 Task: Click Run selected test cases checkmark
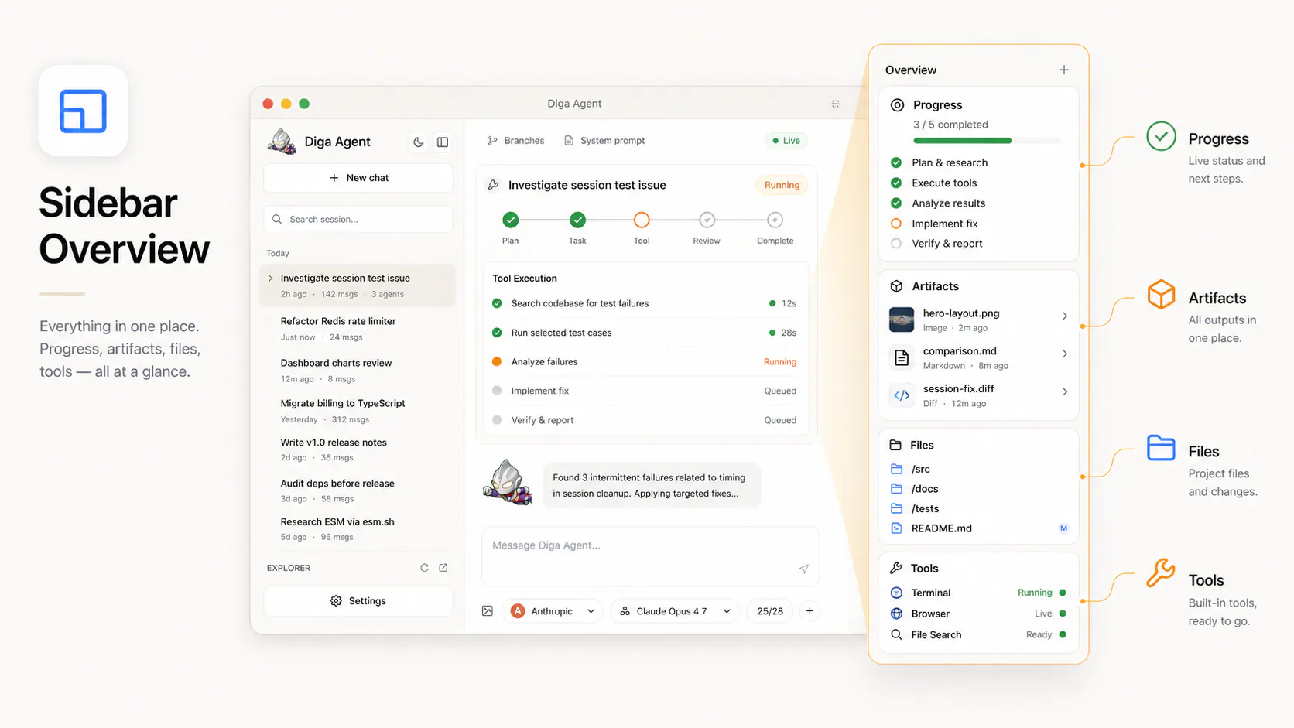coord(497,333)
